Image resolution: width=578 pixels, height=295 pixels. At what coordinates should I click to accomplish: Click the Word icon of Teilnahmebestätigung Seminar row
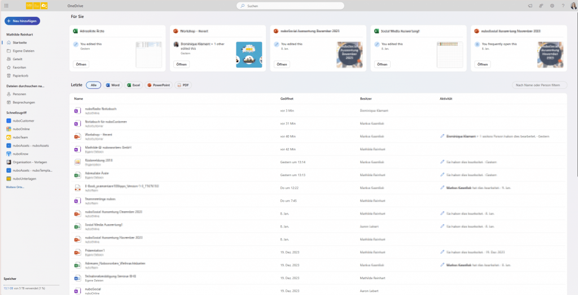tap(77, 278)
